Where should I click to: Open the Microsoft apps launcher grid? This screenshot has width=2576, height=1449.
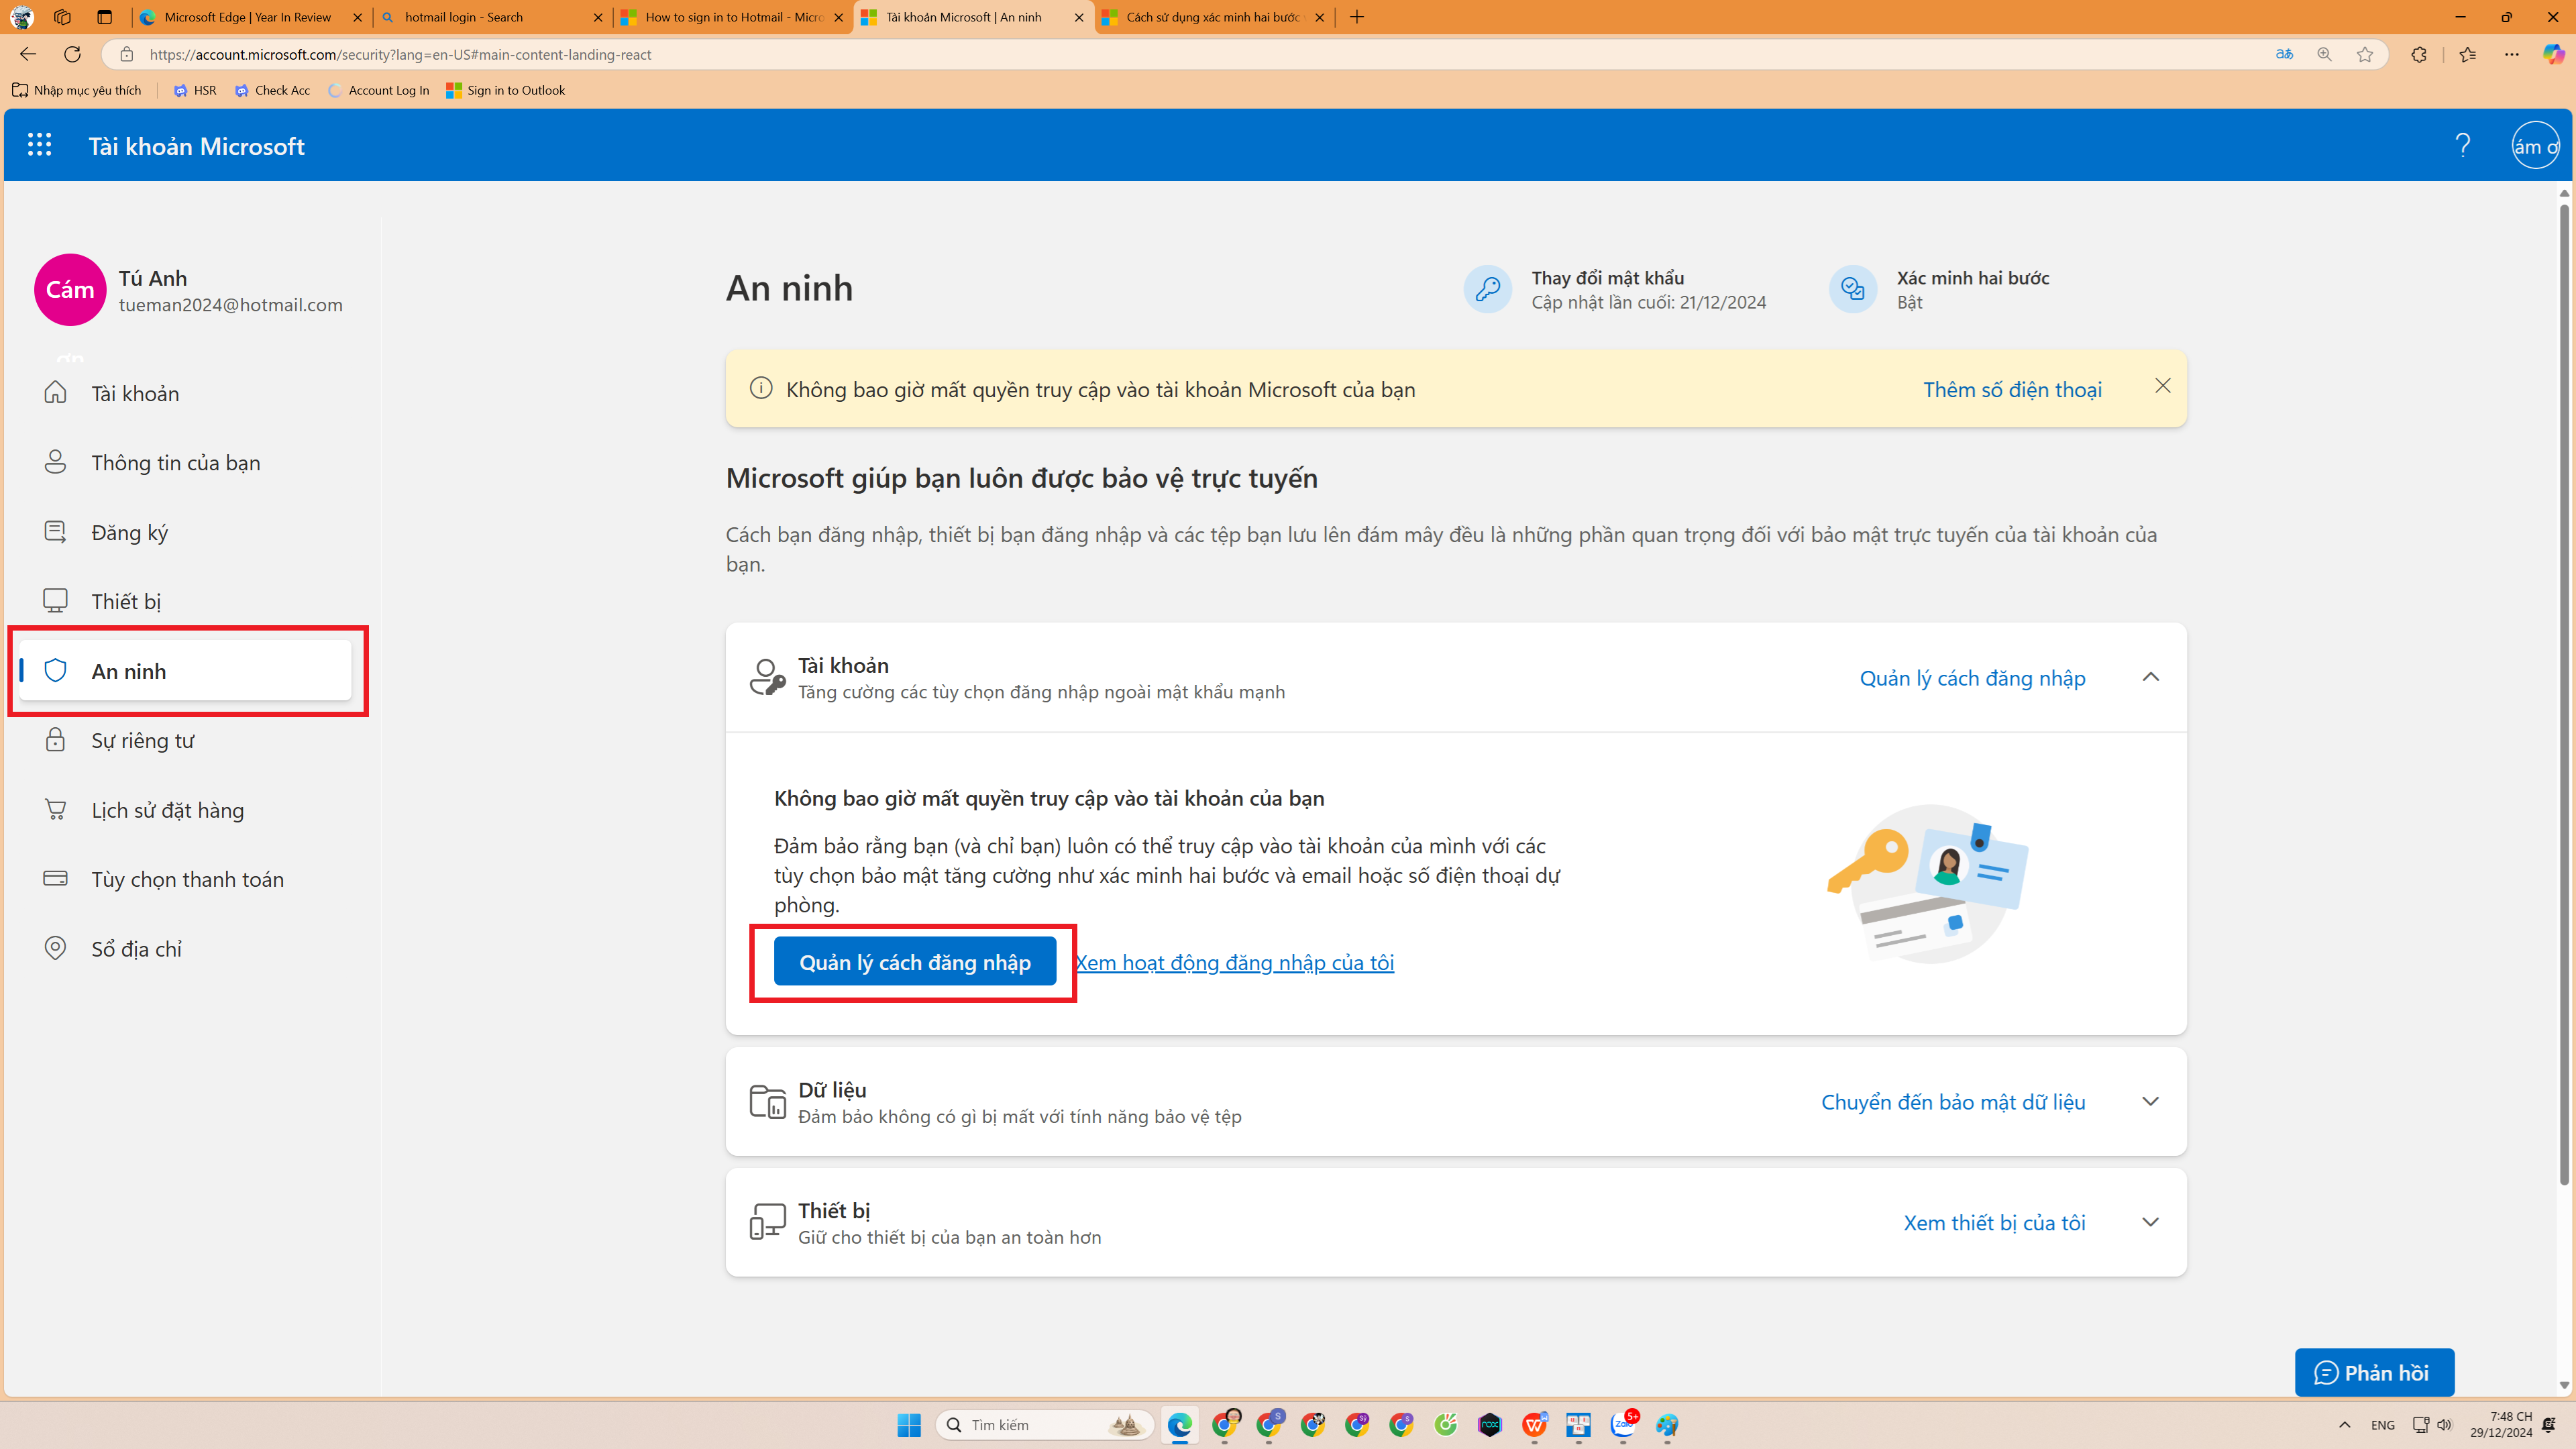click(x=39, y=145)
